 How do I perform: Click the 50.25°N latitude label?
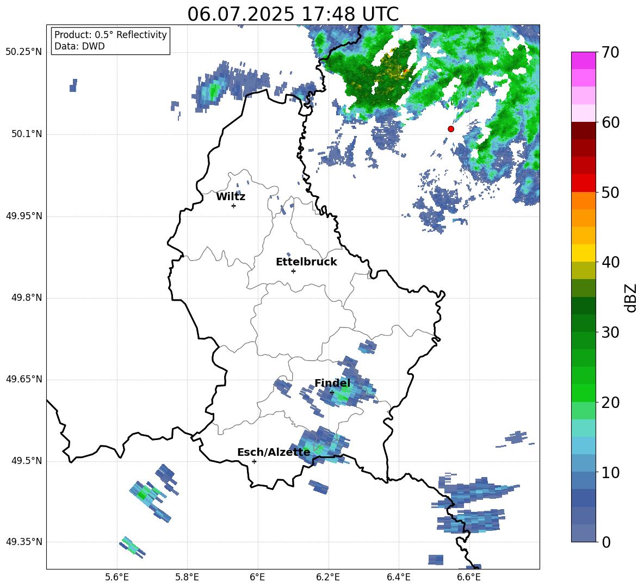coord(24,52)
